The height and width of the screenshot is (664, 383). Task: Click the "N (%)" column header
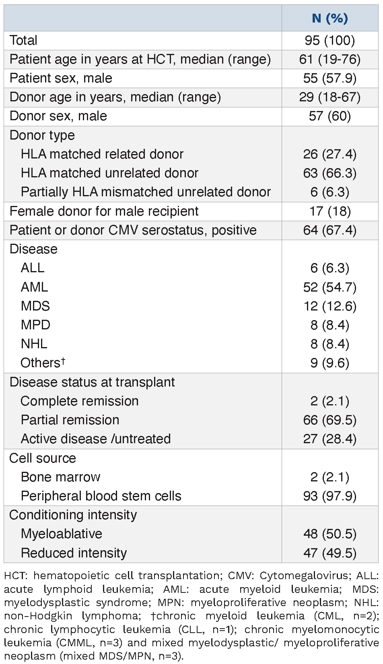coord(329,18)
